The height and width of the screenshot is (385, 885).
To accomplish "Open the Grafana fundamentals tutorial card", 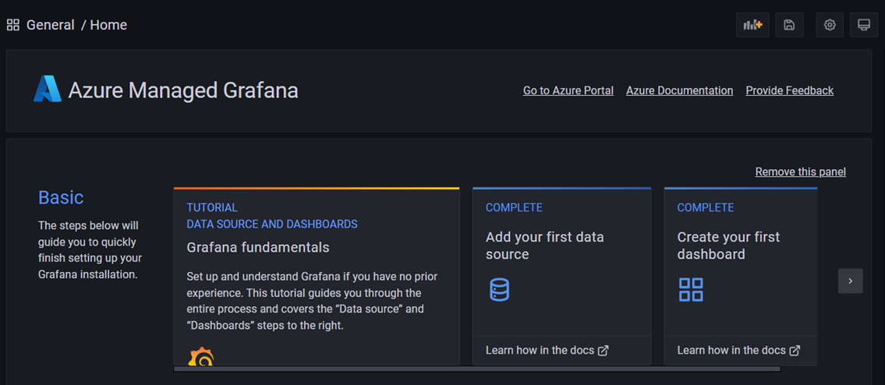I will tap(258, 248).
